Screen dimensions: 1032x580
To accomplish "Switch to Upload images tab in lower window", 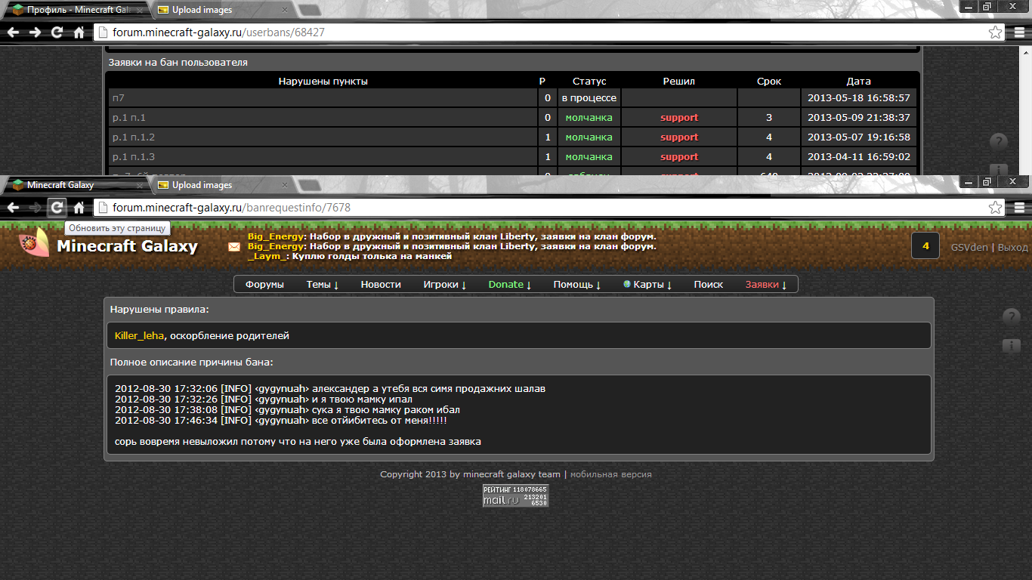I will click(x=220, y=185).
